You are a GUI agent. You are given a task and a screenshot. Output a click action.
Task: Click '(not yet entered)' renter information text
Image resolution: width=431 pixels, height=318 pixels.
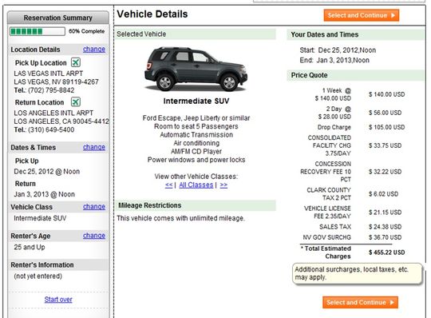38,276
